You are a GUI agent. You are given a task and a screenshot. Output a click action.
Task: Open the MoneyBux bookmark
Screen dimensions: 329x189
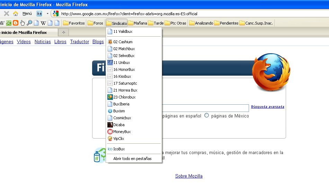point(134,132)
